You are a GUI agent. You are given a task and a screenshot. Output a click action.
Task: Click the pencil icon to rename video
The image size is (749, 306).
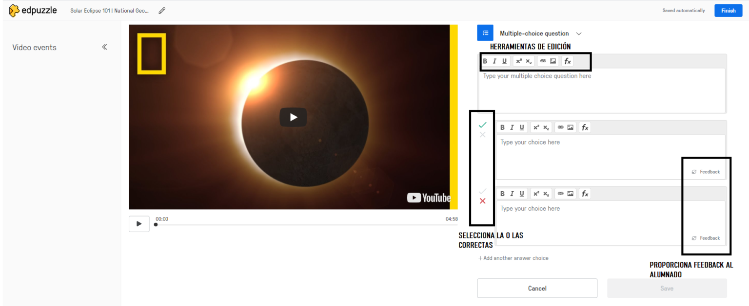pos(162,10)
